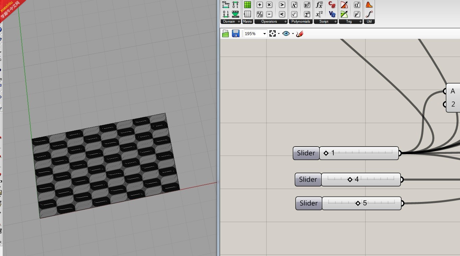Choose the Power A² polynomial component
460x256 pixels.
point(294,5)
